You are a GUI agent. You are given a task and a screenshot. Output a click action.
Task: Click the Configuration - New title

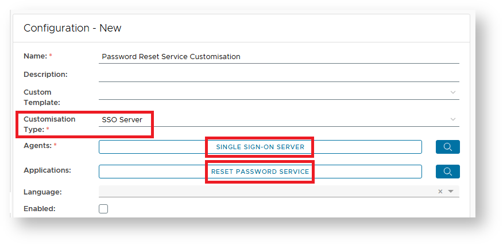(72, 28)
